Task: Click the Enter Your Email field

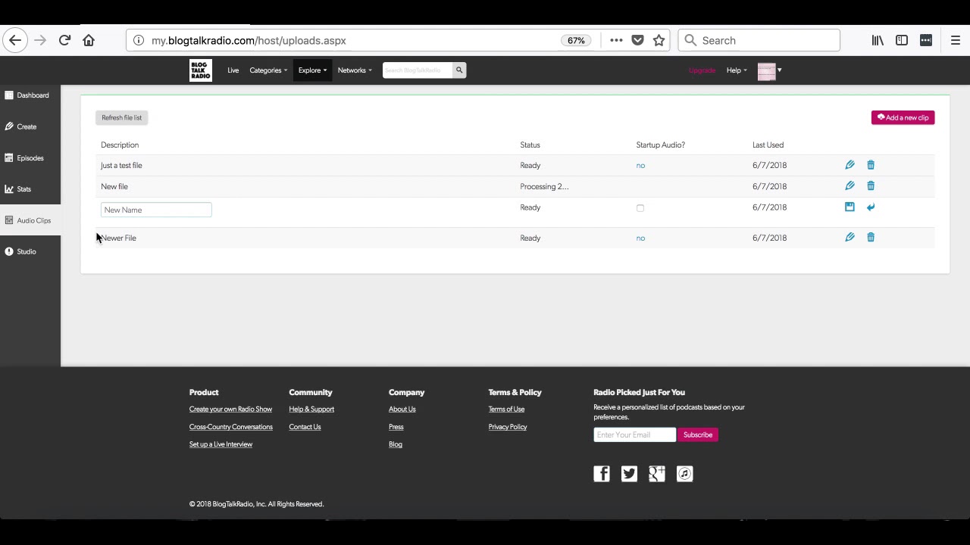Action: (634, 434)
